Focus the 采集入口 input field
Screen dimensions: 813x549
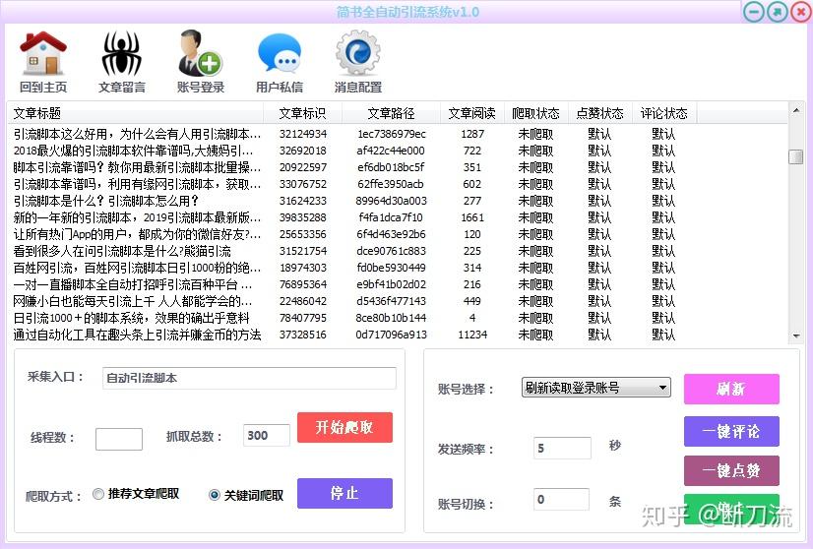click(249, 378)
